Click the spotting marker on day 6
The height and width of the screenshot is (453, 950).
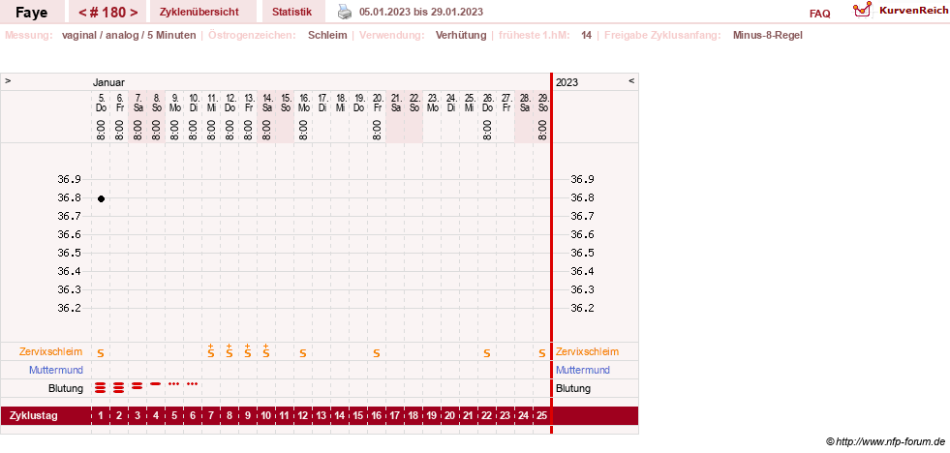click(192, 384)
